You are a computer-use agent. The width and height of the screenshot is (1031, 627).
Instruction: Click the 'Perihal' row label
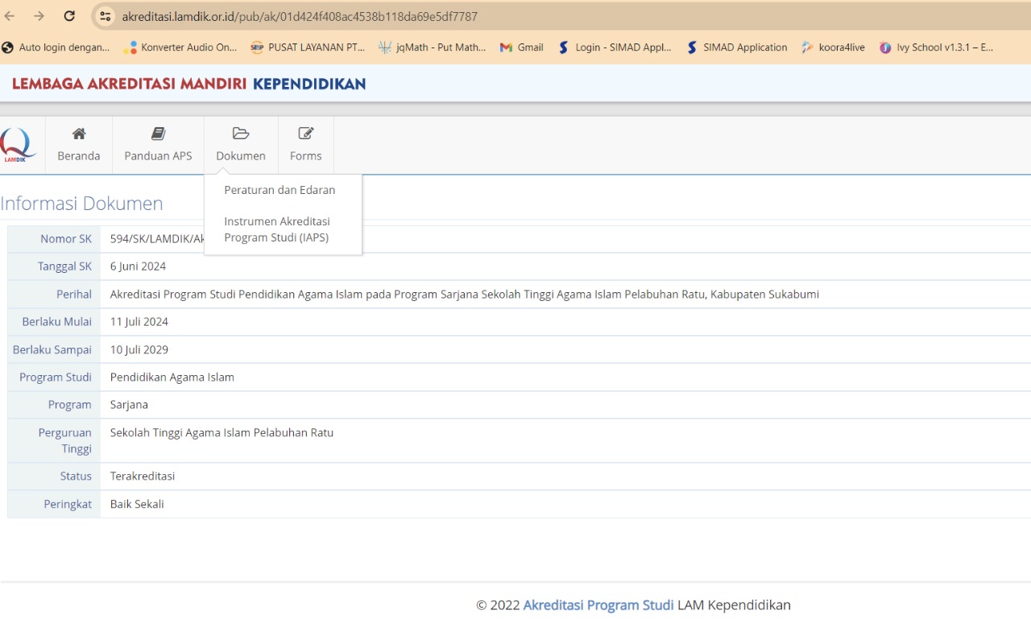click(x=74, y=295)
